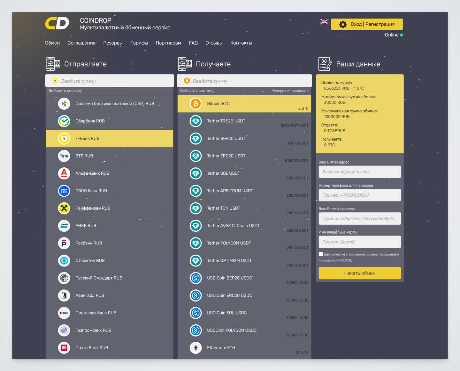460x371 pixels.
Task: Open the FAQ navigation item
Action: [x=193, y=43]
